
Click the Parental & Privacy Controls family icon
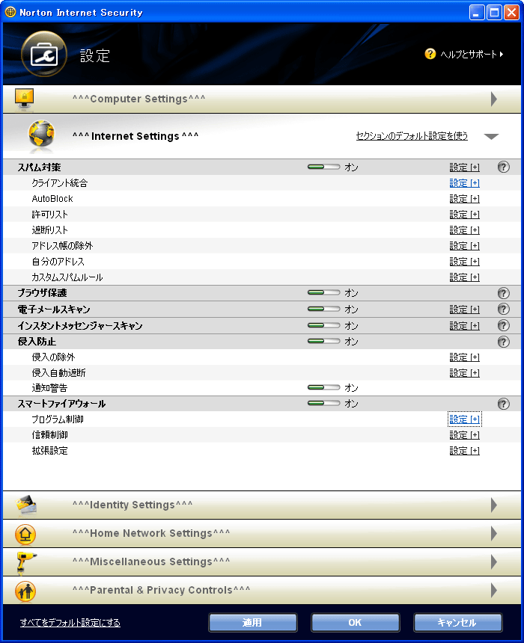[x=25, y=591]
